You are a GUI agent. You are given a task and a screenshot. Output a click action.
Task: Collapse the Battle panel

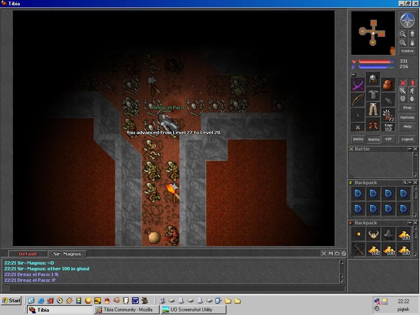(x=410, y=148)
